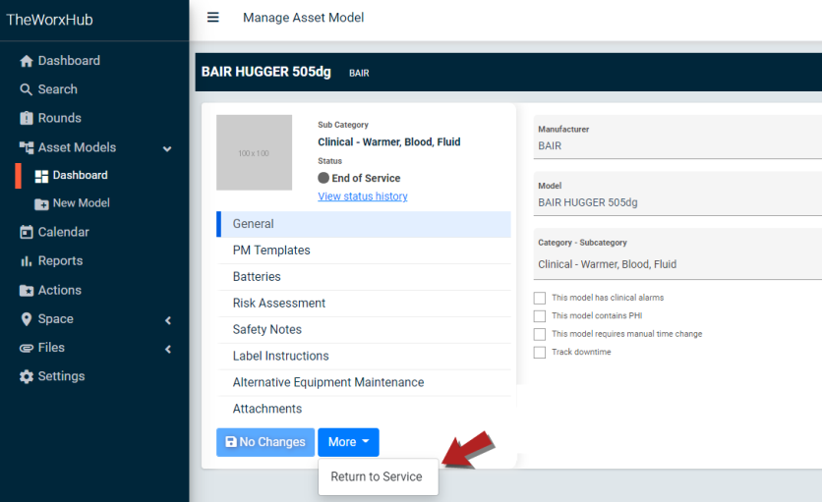Open the More dropdown button
Viewport: 822px width, 502px height.
tap(348, 442)
